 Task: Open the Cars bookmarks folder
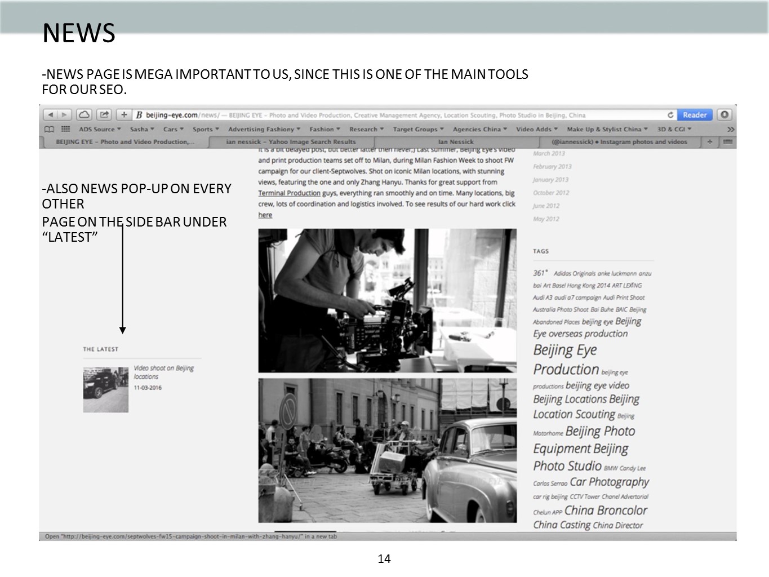174,129
